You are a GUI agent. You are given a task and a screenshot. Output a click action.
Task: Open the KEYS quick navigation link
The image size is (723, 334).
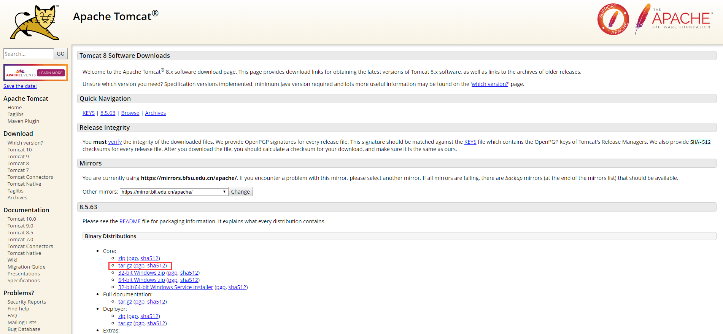click(x=89, y=113)
